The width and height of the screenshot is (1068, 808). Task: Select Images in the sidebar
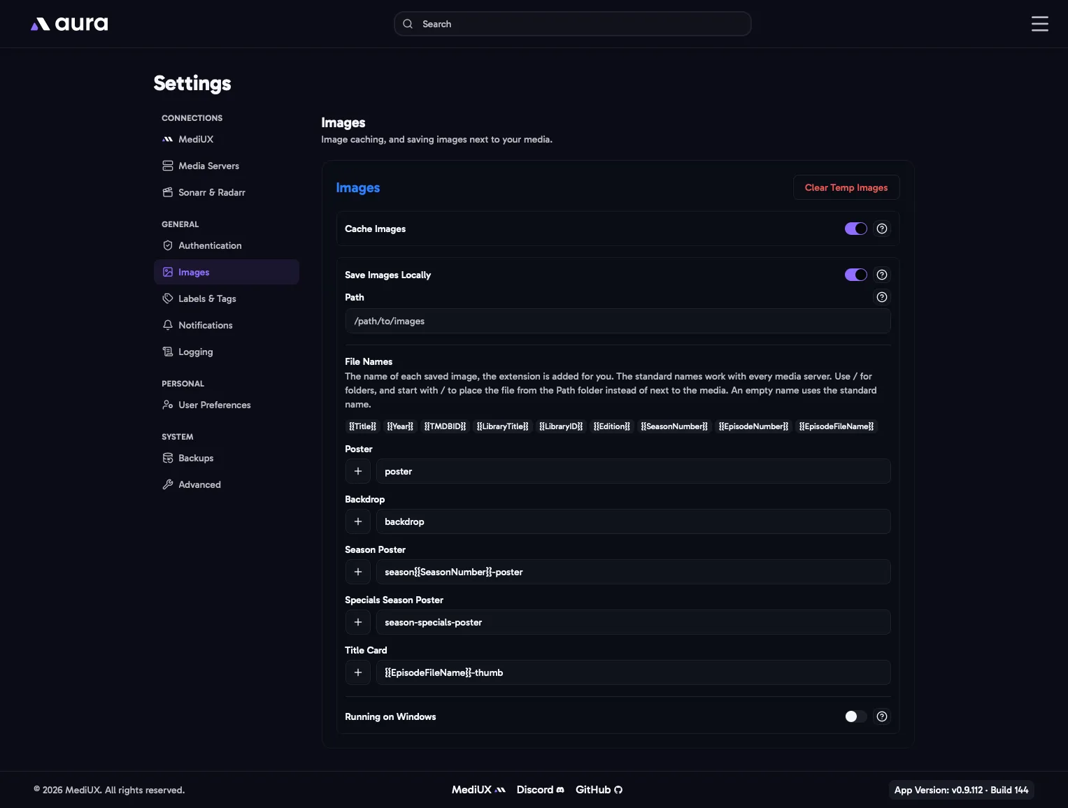pyautogui.click(x=227, y=272)
